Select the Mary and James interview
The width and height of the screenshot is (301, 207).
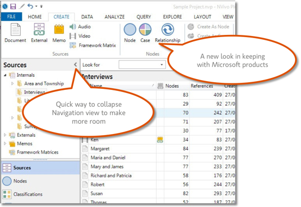pyautogui.click(x=107, y=167)
